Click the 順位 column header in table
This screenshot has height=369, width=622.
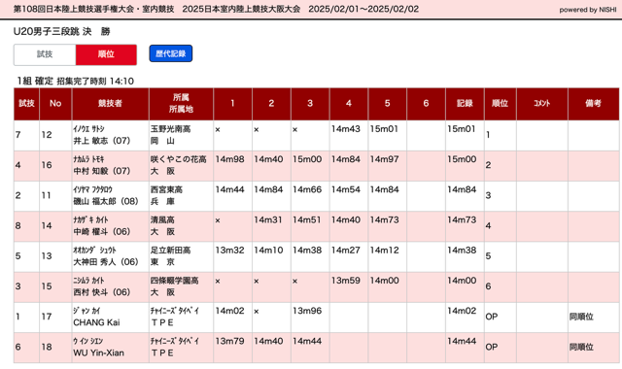(500, 104)
